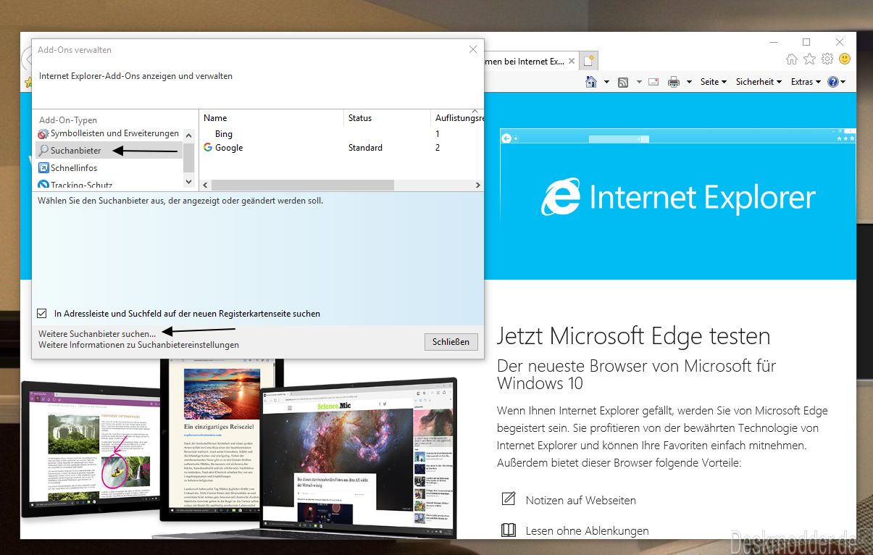
Task: Click the RSS feeds icon
Action: 623,82
